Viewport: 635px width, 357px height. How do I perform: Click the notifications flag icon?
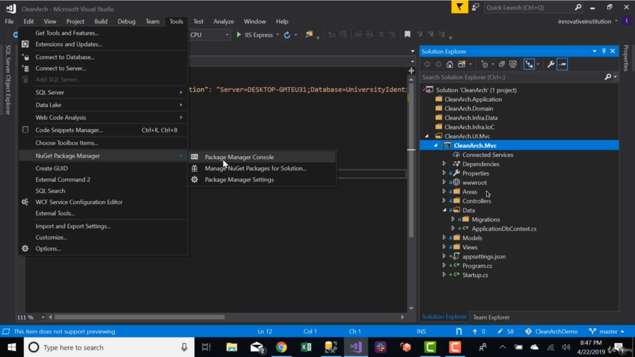pos(459,7)
